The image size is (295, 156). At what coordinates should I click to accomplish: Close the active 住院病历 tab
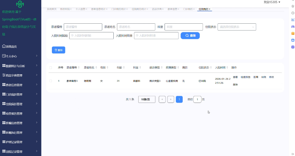point(209,9)
